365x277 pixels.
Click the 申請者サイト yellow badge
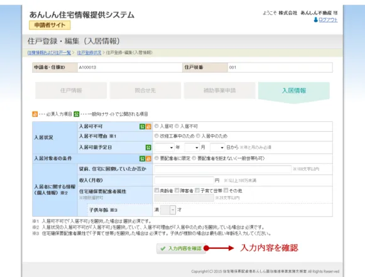50,25
